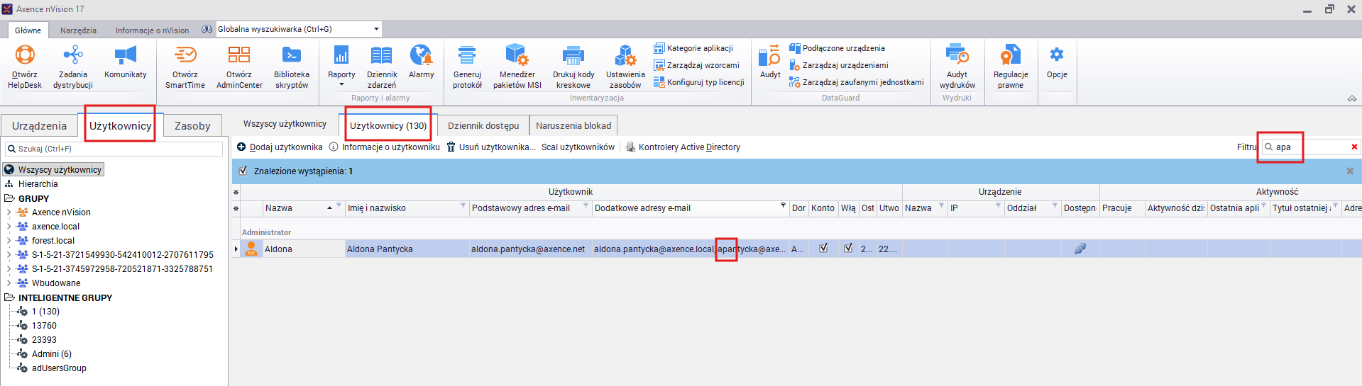Screen dimensions: 1362x386
Task: Expand the Wbudowane group
Action: coord(9,283)
